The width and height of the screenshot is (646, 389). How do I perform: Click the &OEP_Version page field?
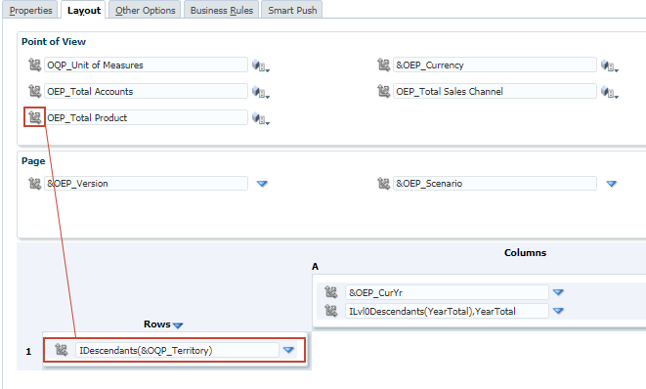147,183
